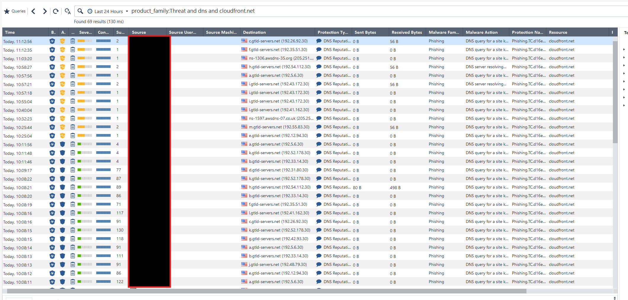
Task: Open the Last 24 Hours time dropdown
Action: coord(108,11)
